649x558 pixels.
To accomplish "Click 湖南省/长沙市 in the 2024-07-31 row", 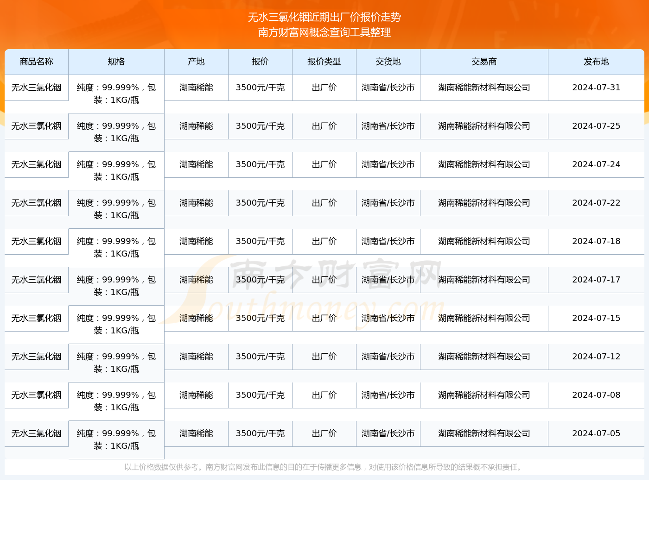I will [x=388, y=88].
